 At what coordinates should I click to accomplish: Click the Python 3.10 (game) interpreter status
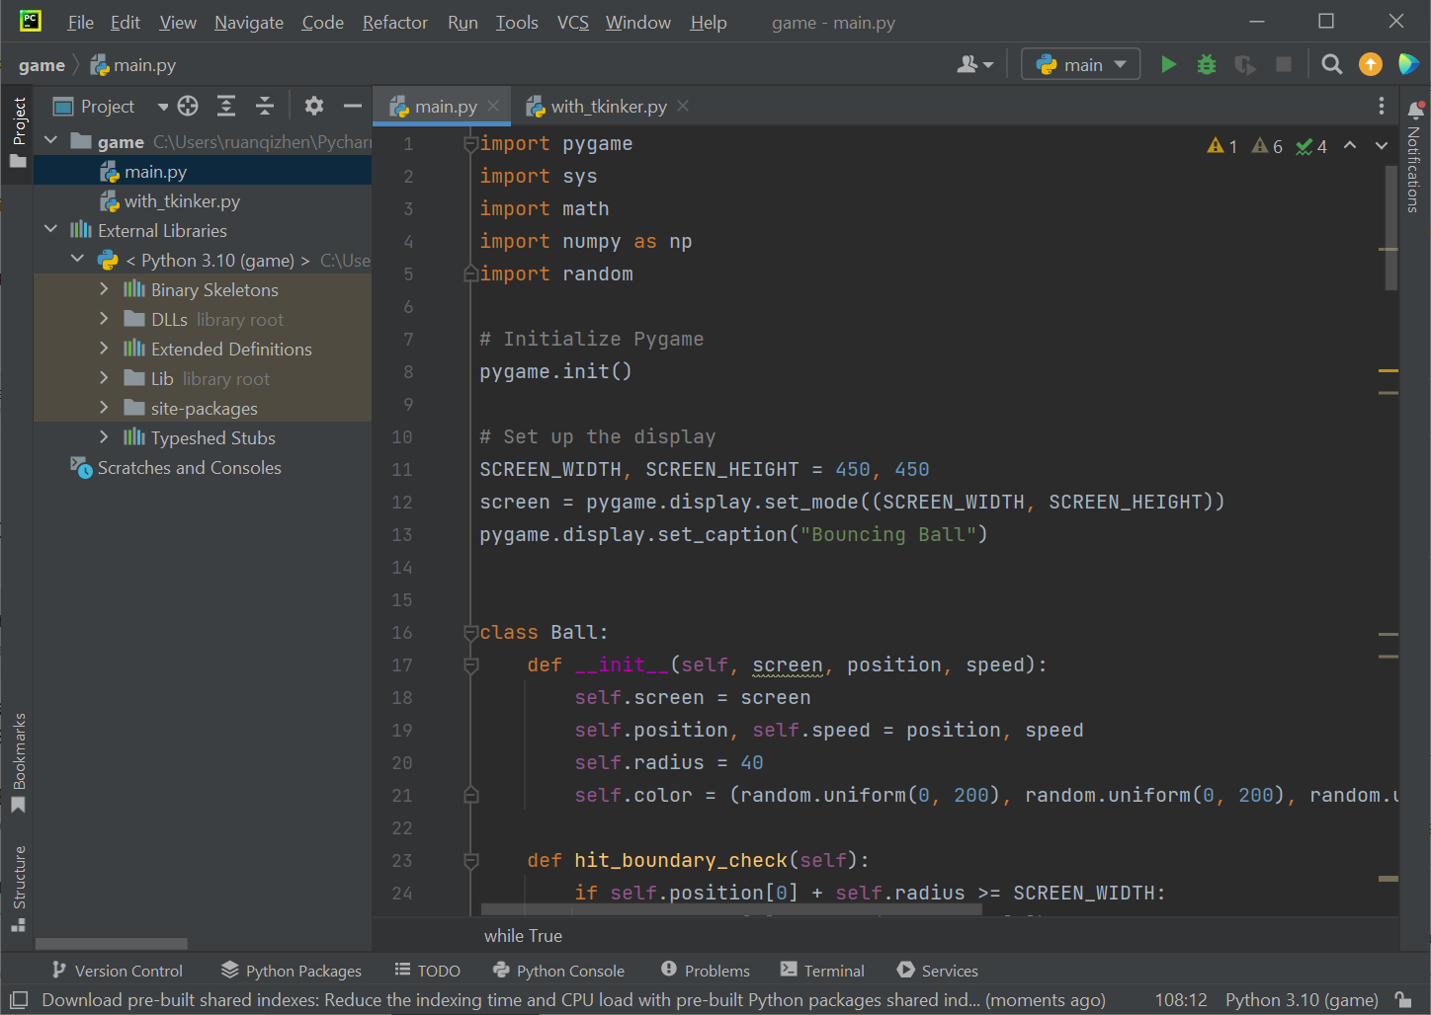coord(1301,1000)
